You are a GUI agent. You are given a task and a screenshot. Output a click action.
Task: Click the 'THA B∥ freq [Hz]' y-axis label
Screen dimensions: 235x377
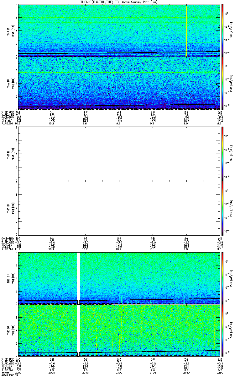10,84
